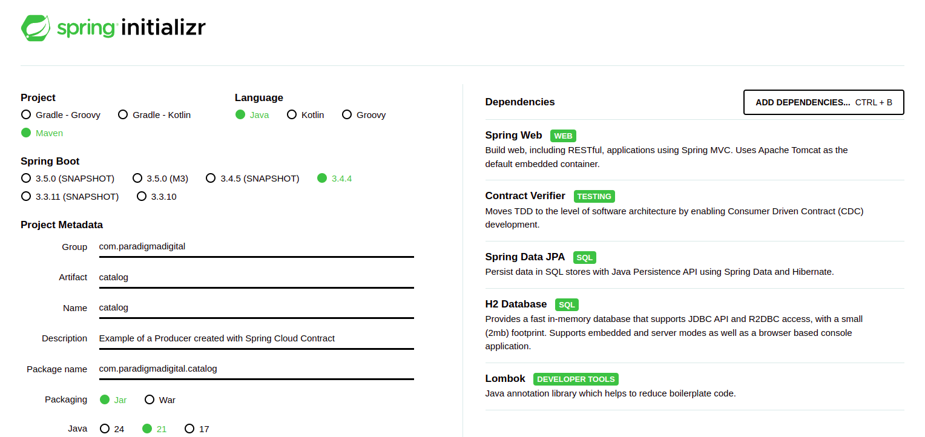The width and height of the screenshot is (925, 437).
Task: Click inside the Group input field
Action: pyautogui.click(x=254, y=246)
